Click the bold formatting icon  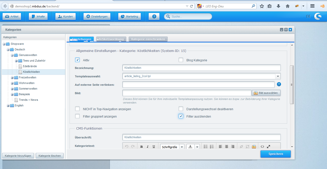pyautogui.click(x=142, y=147)
